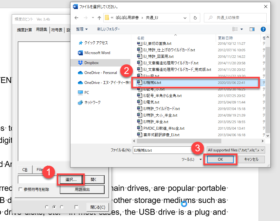Open the ネットワーク network icon
Screen dimensions: 280x221
(80, 102)
